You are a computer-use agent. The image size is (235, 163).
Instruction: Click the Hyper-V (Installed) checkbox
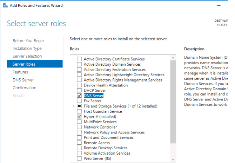coord(79,117)
